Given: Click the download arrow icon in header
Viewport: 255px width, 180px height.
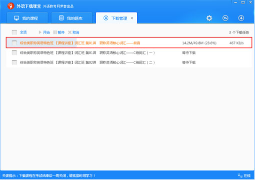Looking at the screenshot, I should [x=241, y=18].
